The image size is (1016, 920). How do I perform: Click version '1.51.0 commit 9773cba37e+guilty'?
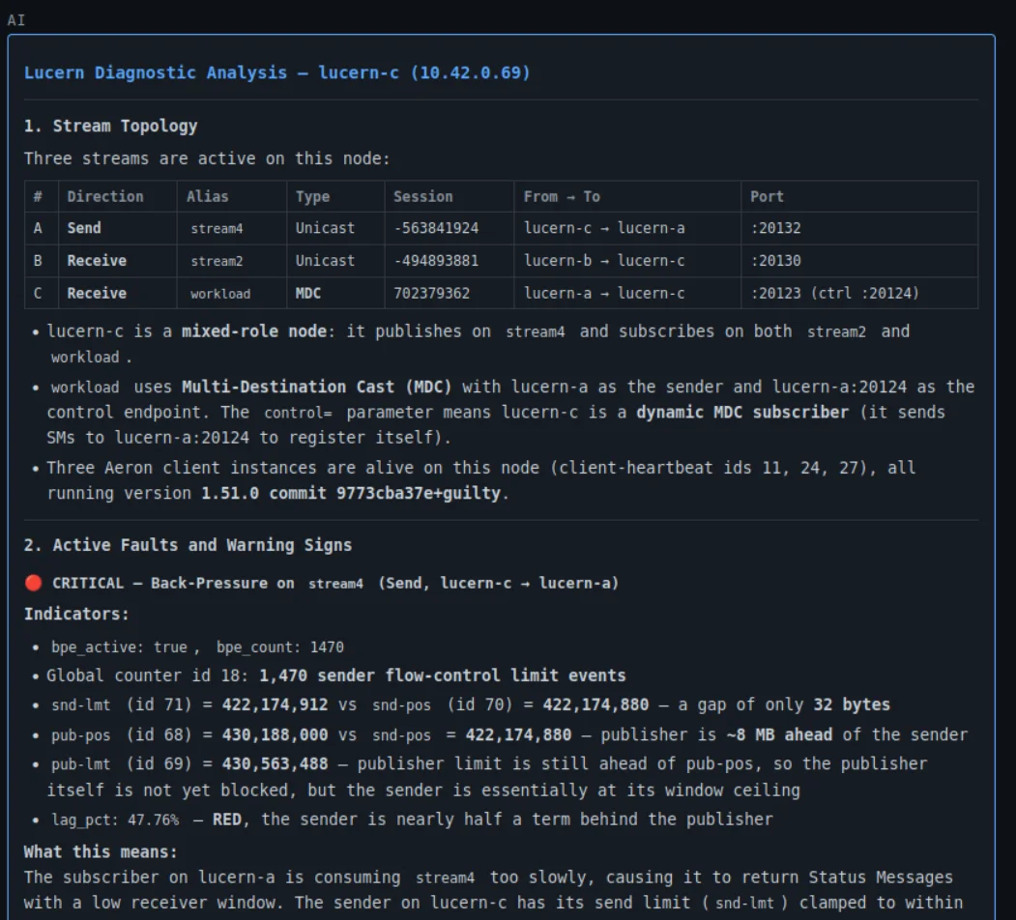tap(351, 493)
